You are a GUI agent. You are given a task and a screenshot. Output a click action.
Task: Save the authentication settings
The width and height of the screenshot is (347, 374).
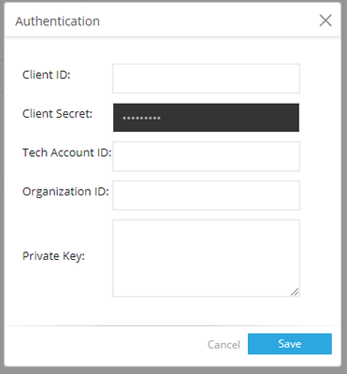click(290, 344)
